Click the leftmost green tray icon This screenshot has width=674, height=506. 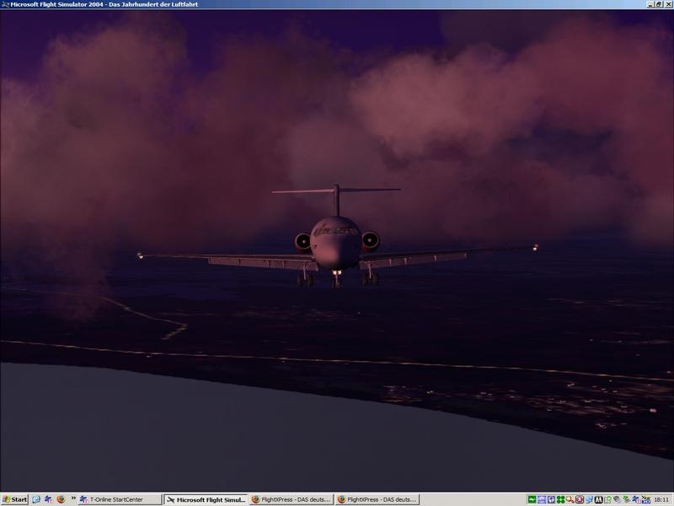tap(533, 499)
